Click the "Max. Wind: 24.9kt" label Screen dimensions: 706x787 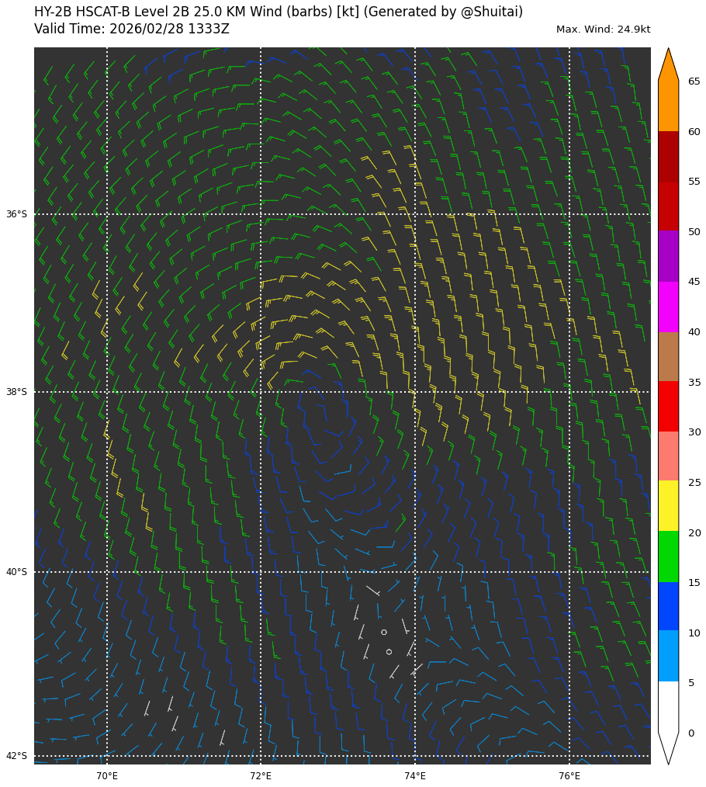[x=603, y=29]
